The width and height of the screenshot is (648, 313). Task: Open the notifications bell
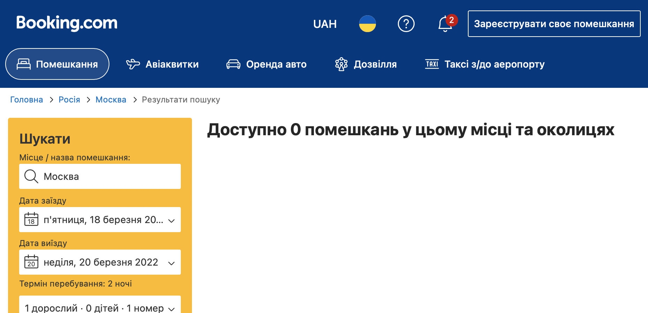pyautogui.click(x=445, y=24)
